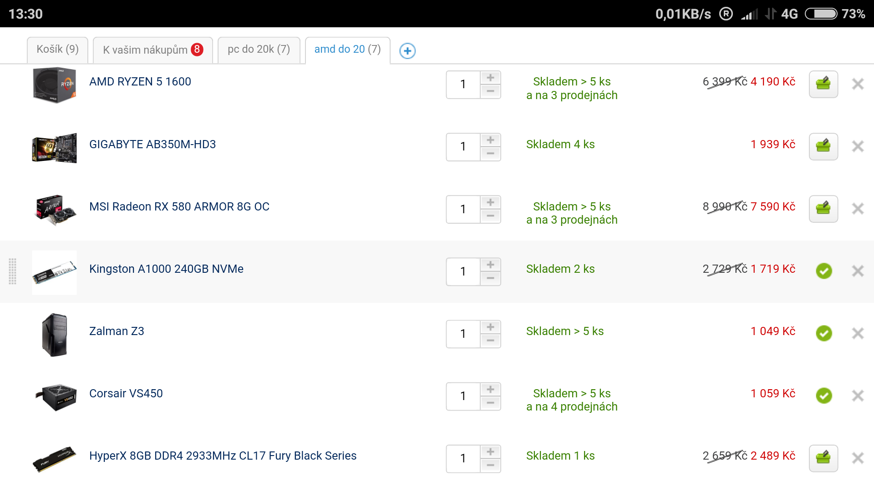
Task: Tap the 73% battery indicator
Action: (835, 14)
